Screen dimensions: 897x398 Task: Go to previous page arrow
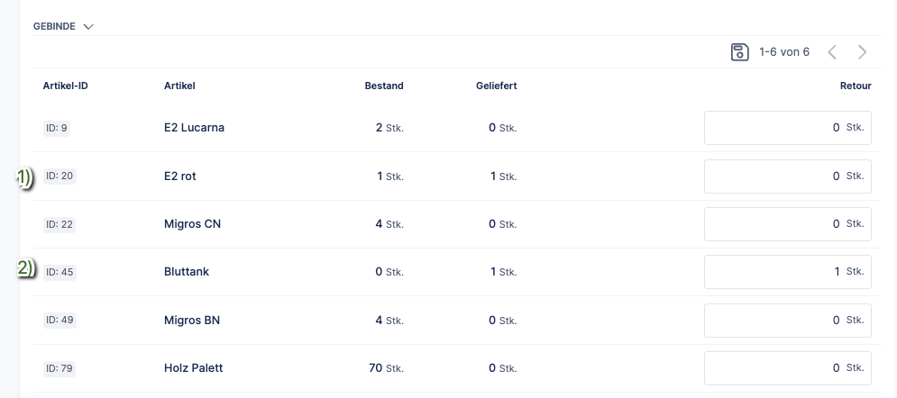coord(832,52)
